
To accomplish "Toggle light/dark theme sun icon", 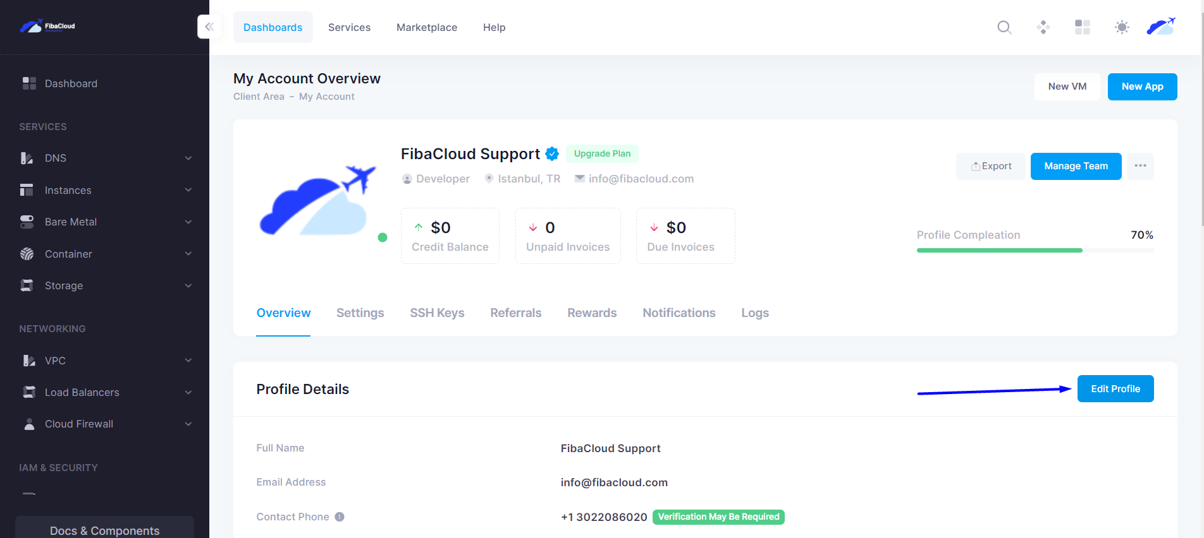I will point(1122,27).
